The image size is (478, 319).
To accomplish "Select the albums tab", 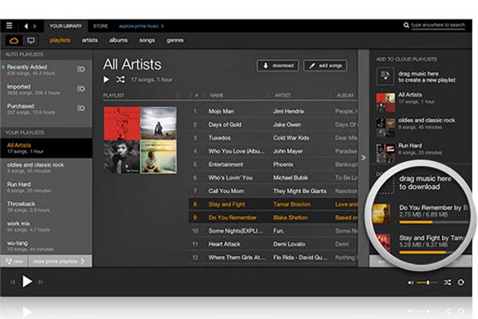I will 118,41.
